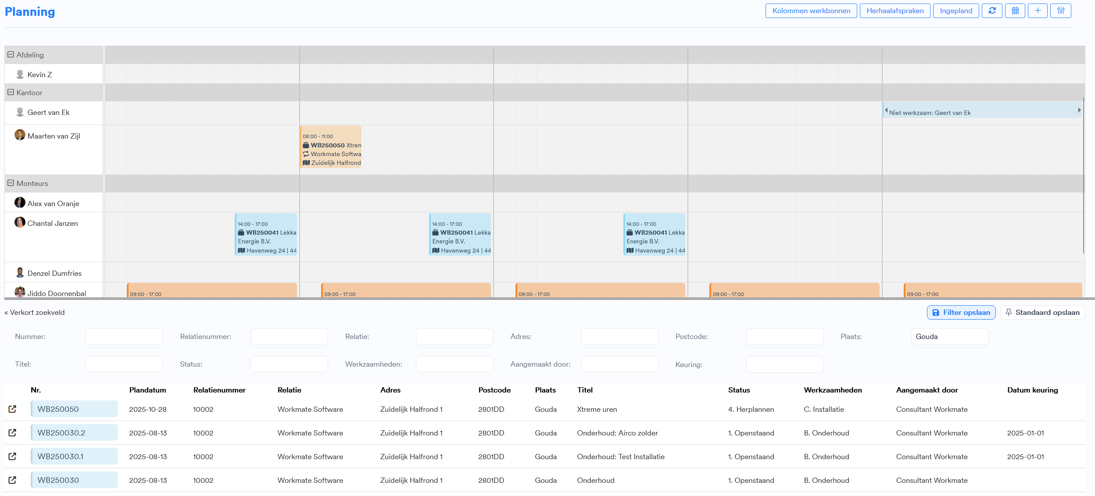The height and width of the screenshot is (496, 1095).
Task: Select orange WB250050 appointment block
Action: point(331,147)
